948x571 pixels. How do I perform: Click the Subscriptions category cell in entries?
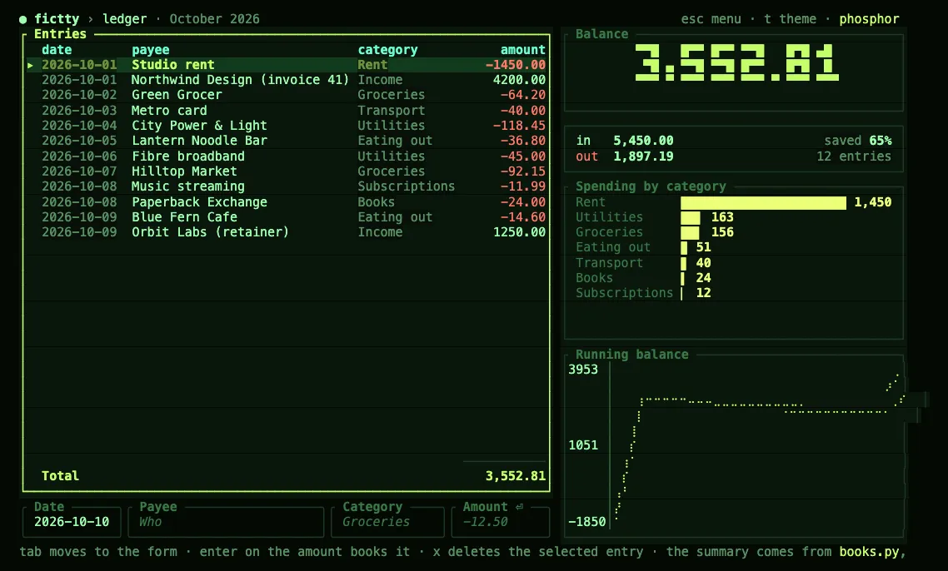point(406,186)
